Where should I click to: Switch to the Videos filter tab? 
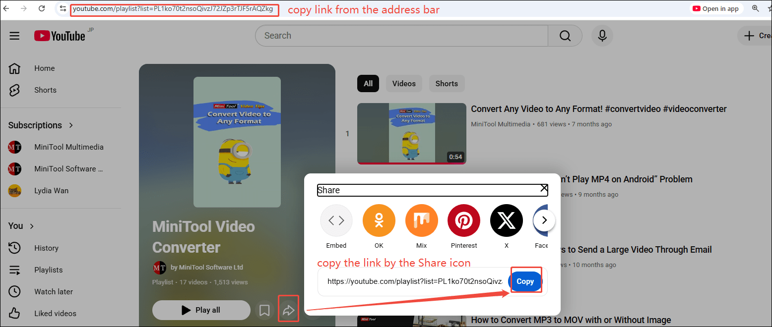tap(403, 83)
